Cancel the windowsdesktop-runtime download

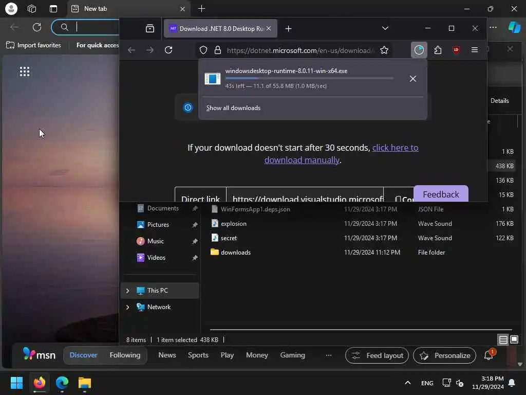point(413,79)
